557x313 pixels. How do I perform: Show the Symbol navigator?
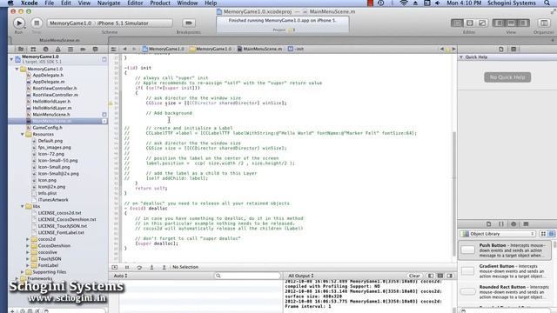[33, 50]
